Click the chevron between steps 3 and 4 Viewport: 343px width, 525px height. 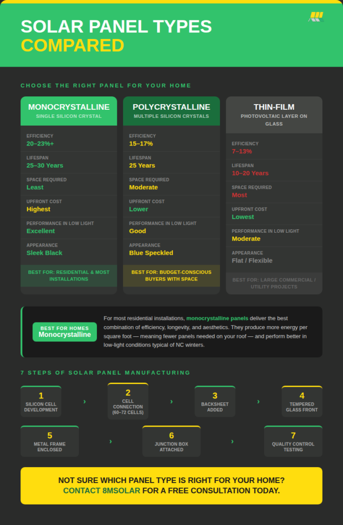tap(258, 401)
